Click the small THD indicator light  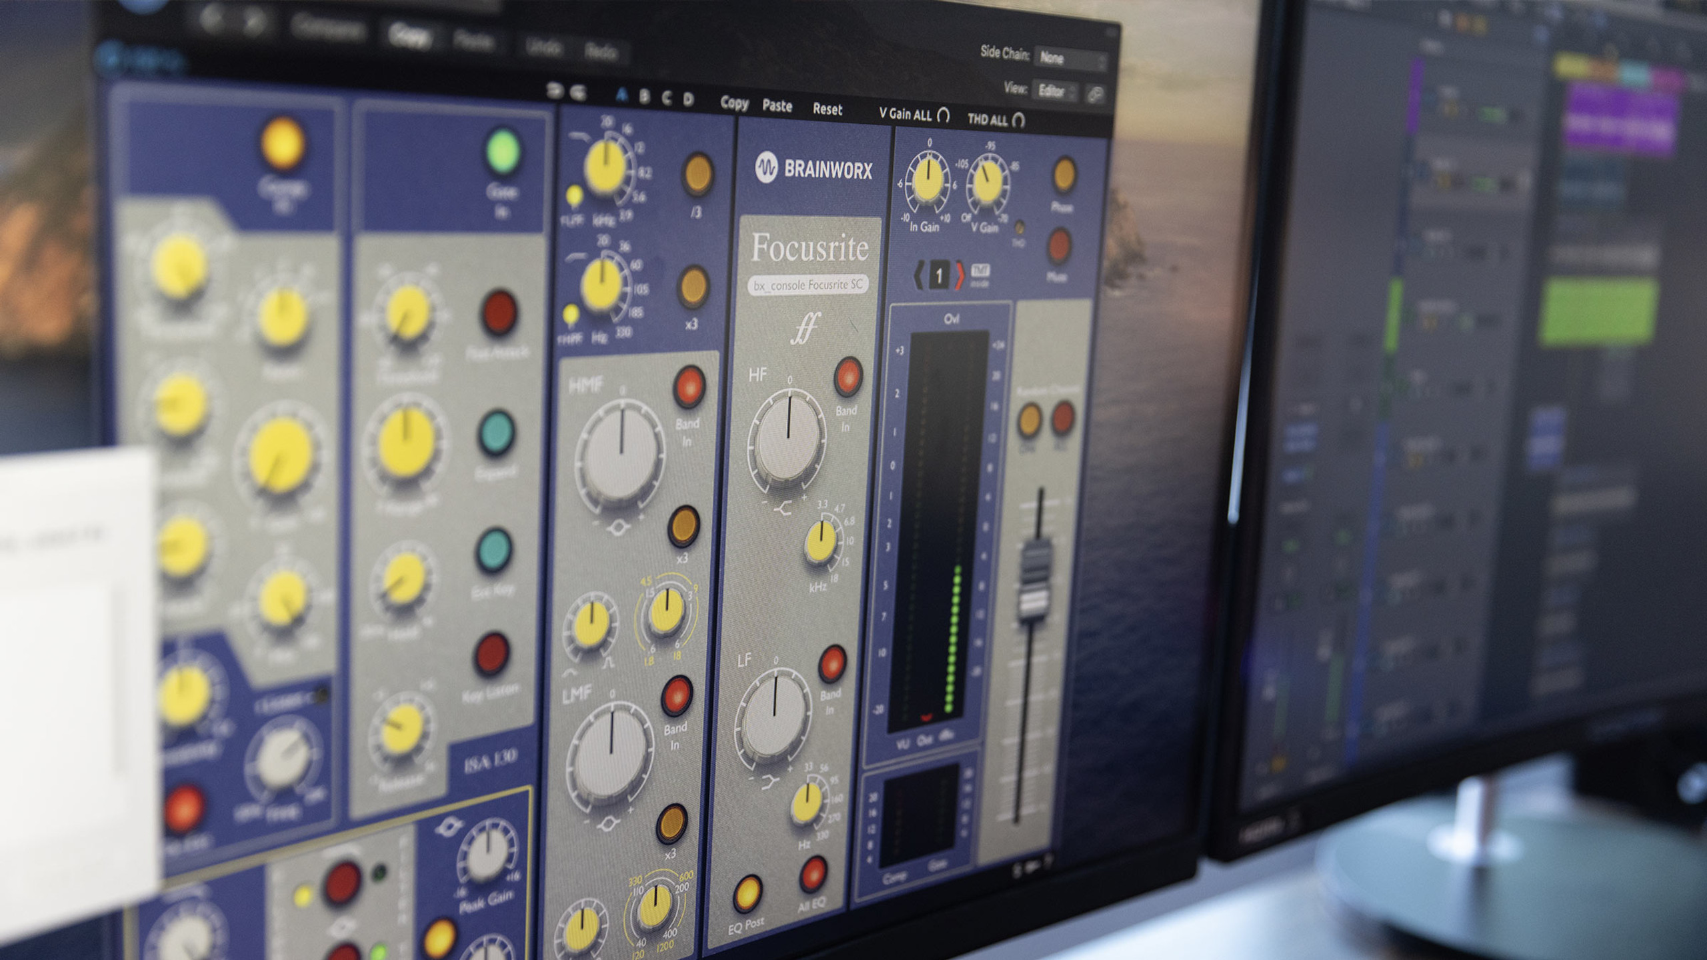[1019, 228]
